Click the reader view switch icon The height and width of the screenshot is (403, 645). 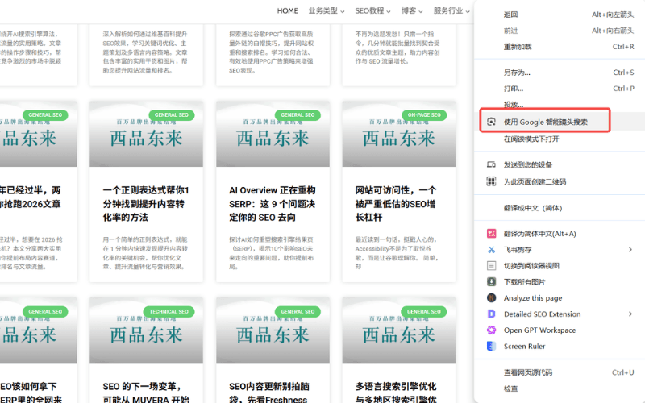point(491,266)
